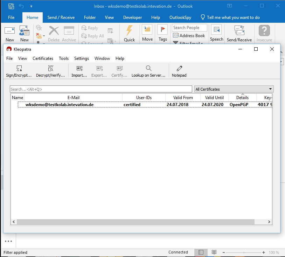Switch Outlook to Normal view via status bar
This screenshot has width=285, height=257.
(201, 252)
